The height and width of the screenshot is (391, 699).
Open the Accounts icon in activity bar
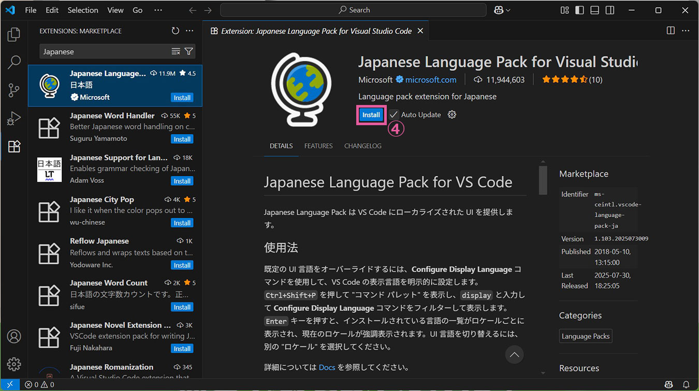pos(14,336)
